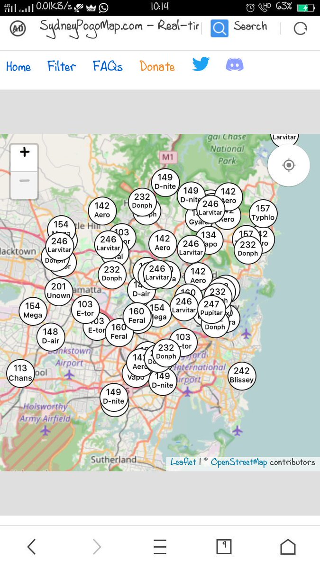The height and width of the screenshot is (568, 320).
Task: Select the 148 D-air marker
Action: coord(51,337)
